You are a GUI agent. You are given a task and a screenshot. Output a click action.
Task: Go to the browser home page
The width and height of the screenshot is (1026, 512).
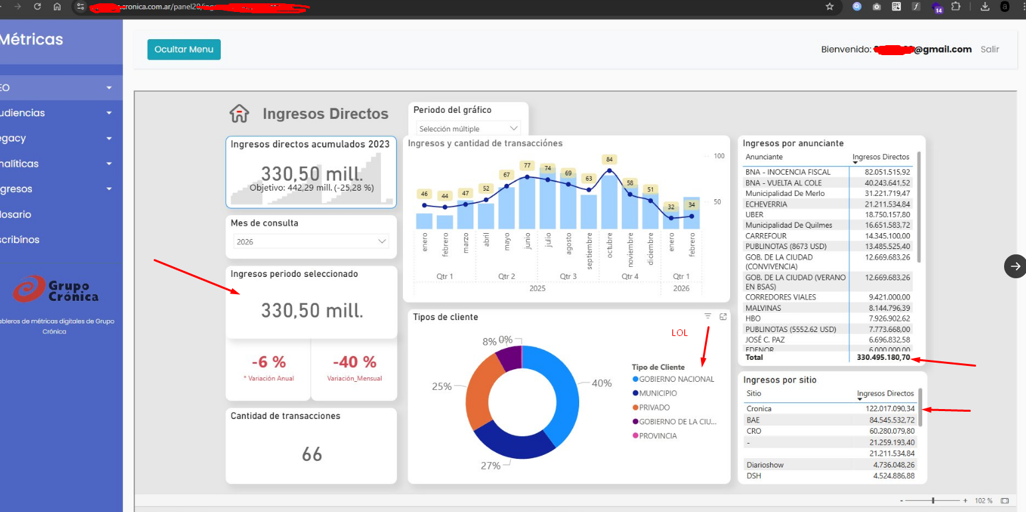(x=57, y=7)
